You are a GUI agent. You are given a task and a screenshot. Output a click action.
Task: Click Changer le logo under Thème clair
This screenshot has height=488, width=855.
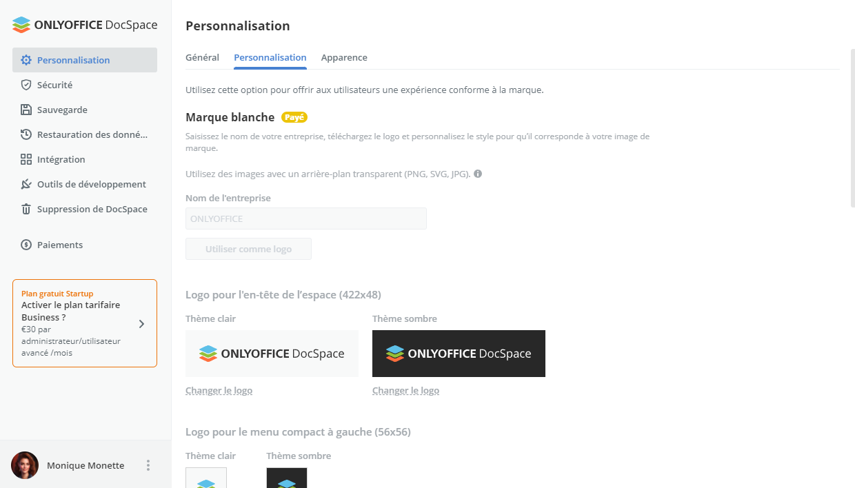[219, 390]
